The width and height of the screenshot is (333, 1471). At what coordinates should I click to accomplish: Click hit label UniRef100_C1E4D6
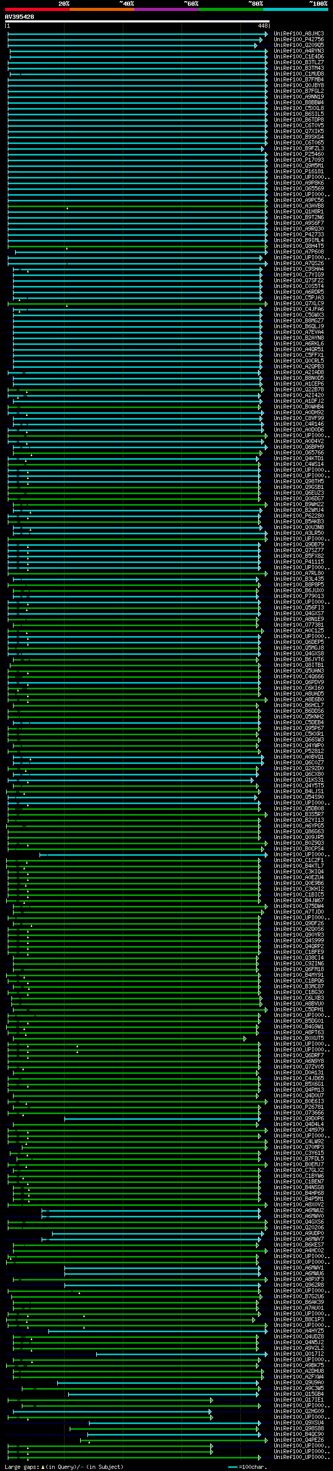point(299,56)
